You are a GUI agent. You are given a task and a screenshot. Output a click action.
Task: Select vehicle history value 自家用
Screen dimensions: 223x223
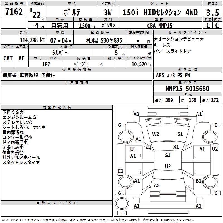(x=60, y=26)
